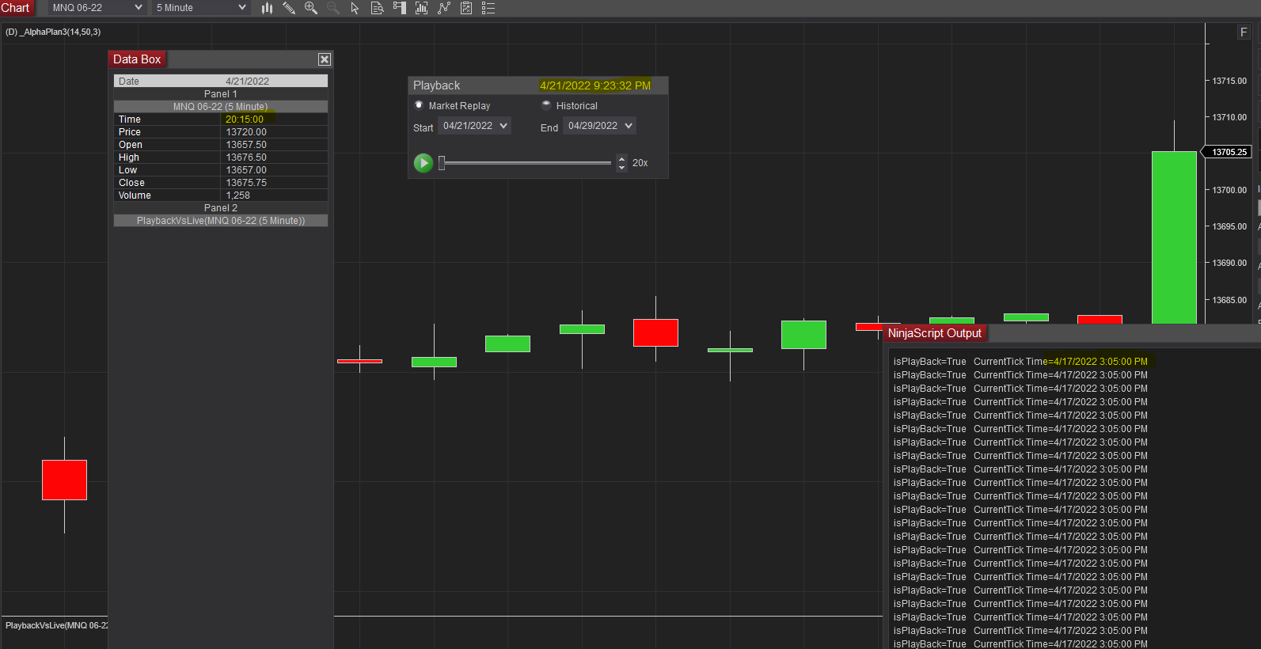Click the 13690.00 price axis label
1261x649 pixels.
(1229, 263)
